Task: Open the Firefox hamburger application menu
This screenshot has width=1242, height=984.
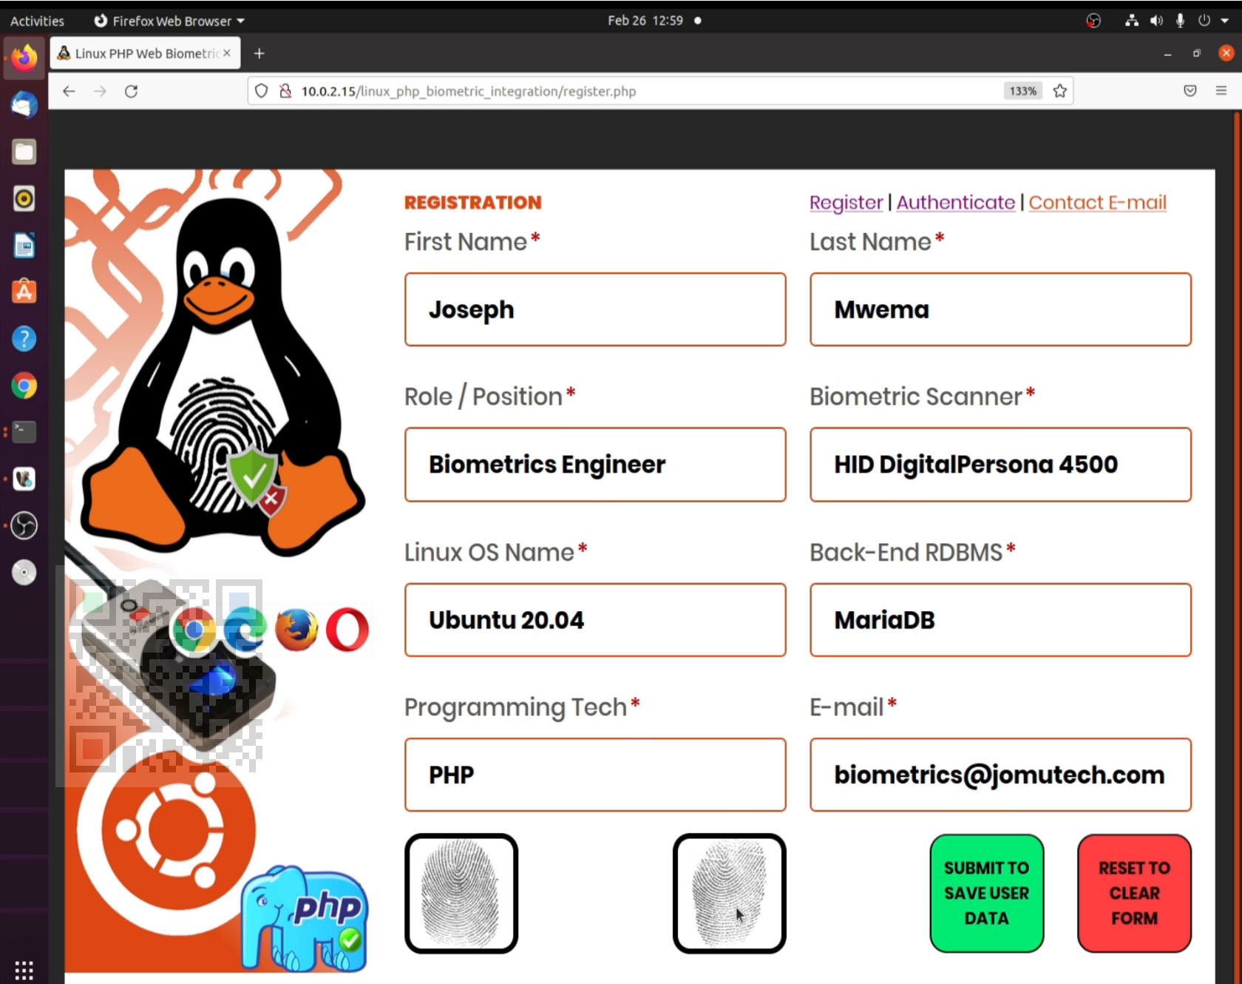Action: (1221, 90)
